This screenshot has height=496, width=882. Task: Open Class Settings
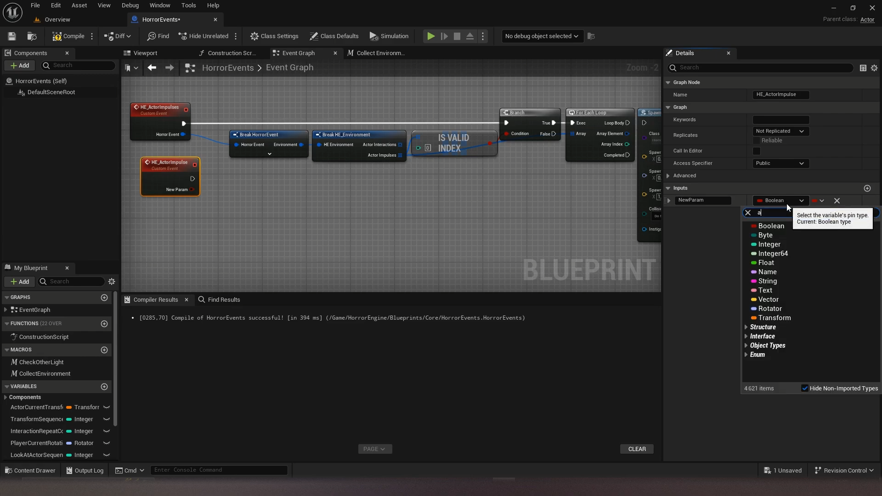point(274,36)
